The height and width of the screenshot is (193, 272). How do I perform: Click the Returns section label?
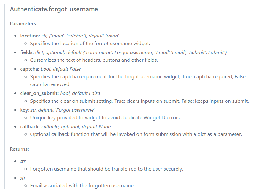pyautogui.click(x=19, y=149)
